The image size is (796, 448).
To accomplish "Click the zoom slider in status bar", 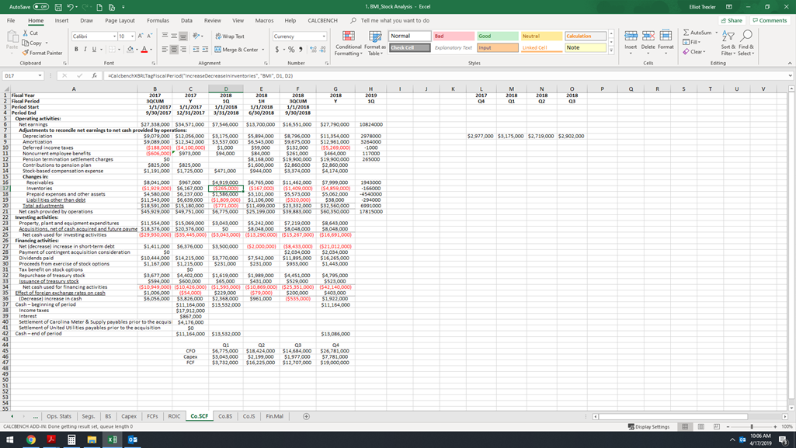I will pos(751,427).
